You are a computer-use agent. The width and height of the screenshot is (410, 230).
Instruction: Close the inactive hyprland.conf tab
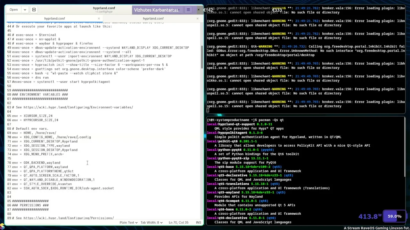(x=197, y=19)
